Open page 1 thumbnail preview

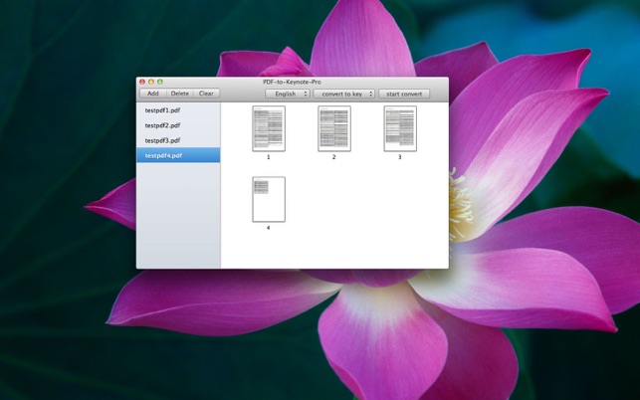(x=269, y=128)
